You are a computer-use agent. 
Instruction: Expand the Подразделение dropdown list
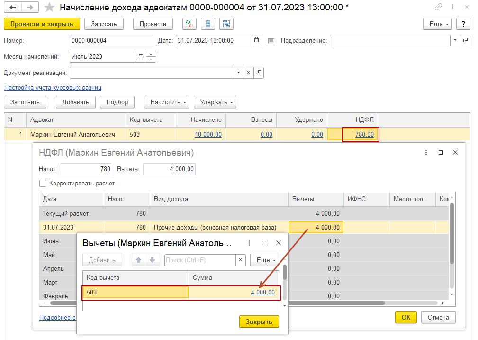pyautogui.click(x=455, y=41)
